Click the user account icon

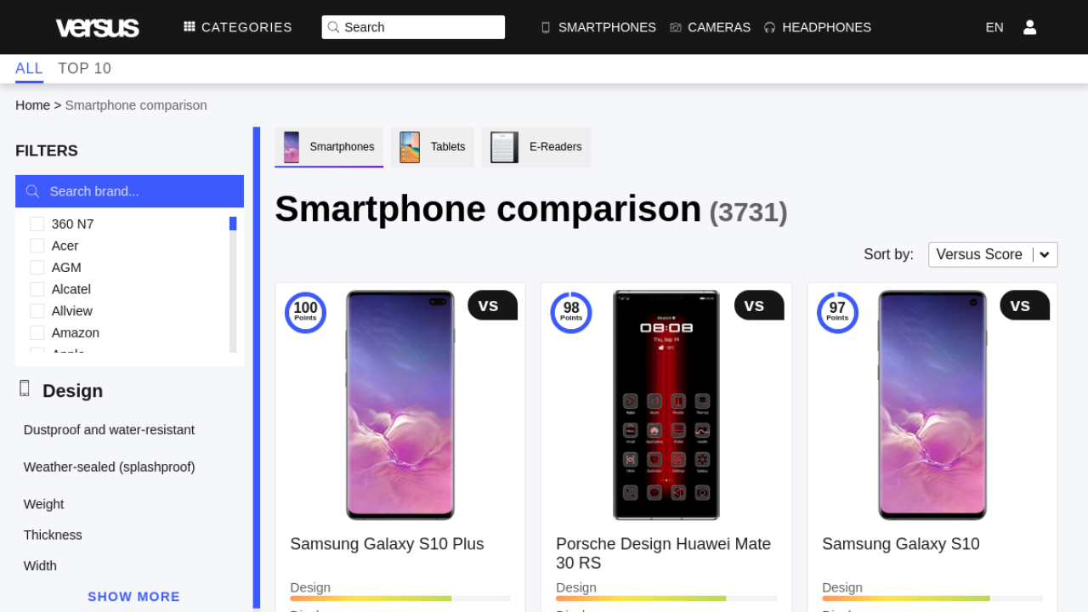point(1029,27)
